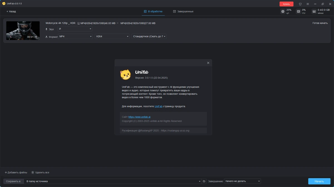This screenshot has width=334, height=187.
Task: Click the red Купить button
Action: 286,4
